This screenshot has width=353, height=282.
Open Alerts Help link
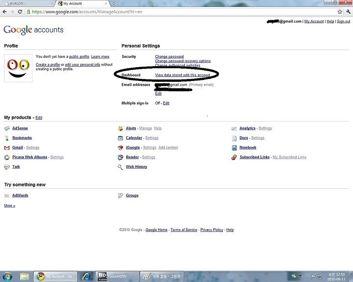(x=158, y=128)
